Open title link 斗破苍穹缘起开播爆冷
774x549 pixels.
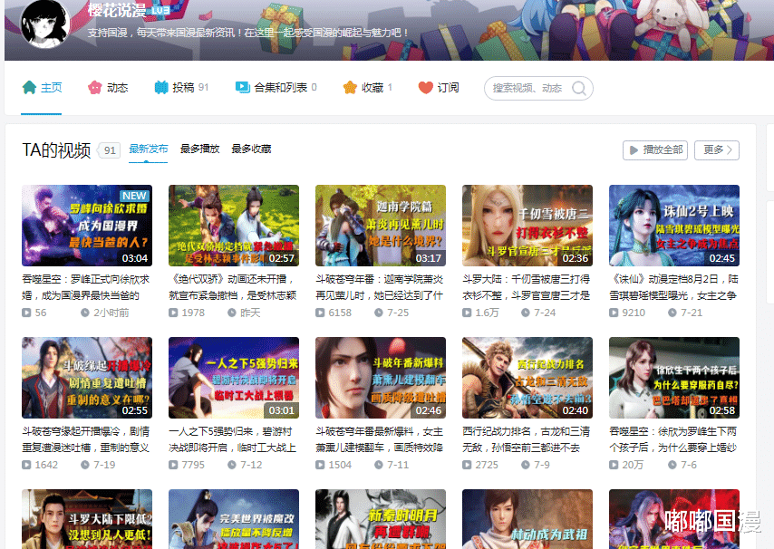click(86, 439)
